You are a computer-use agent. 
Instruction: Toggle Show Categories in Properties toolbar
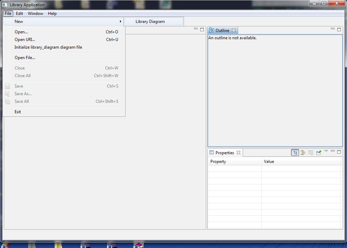coord(295,152)
